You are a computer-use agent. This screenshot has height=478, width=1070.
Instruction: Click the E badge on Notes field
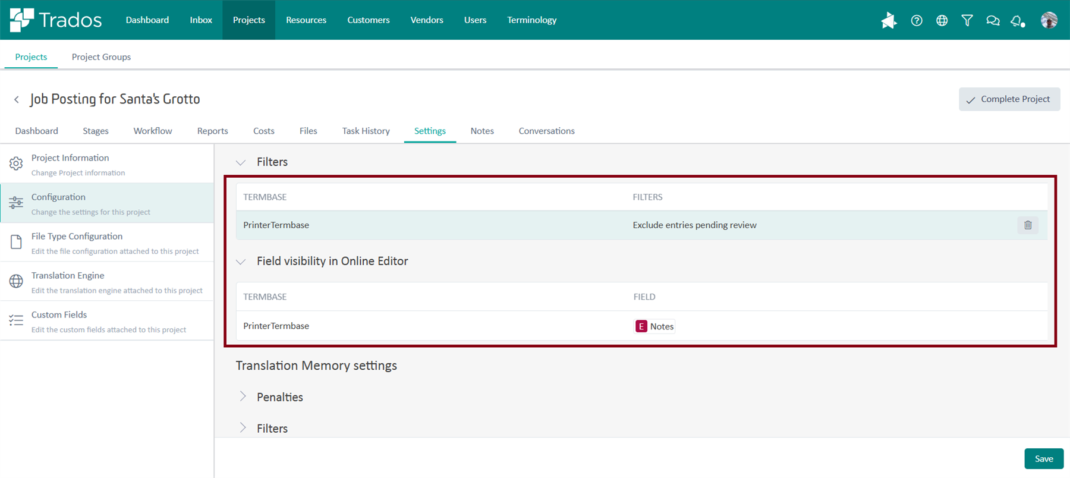pos(641,326)
